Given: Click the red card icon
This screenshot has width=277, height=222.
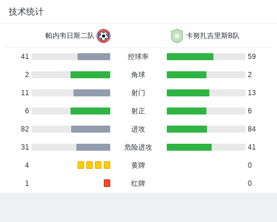Looking at the screenshot, I should click(107, 183).
